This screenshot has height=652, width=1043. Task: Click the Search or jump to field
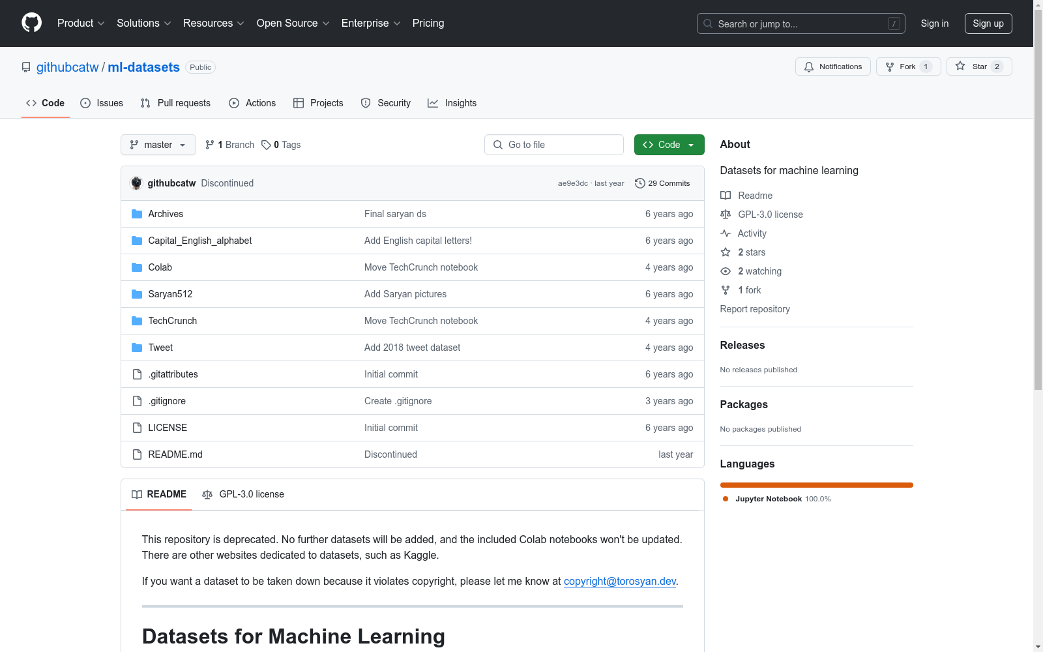pyautogui.click(x=801, y=23)
